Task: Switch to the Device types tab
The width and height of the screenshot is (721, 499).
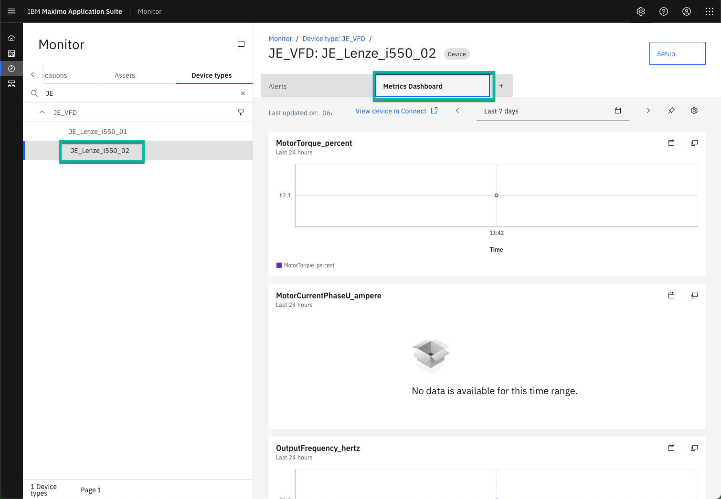Action: pyautogui.click(x=212, y=75)
